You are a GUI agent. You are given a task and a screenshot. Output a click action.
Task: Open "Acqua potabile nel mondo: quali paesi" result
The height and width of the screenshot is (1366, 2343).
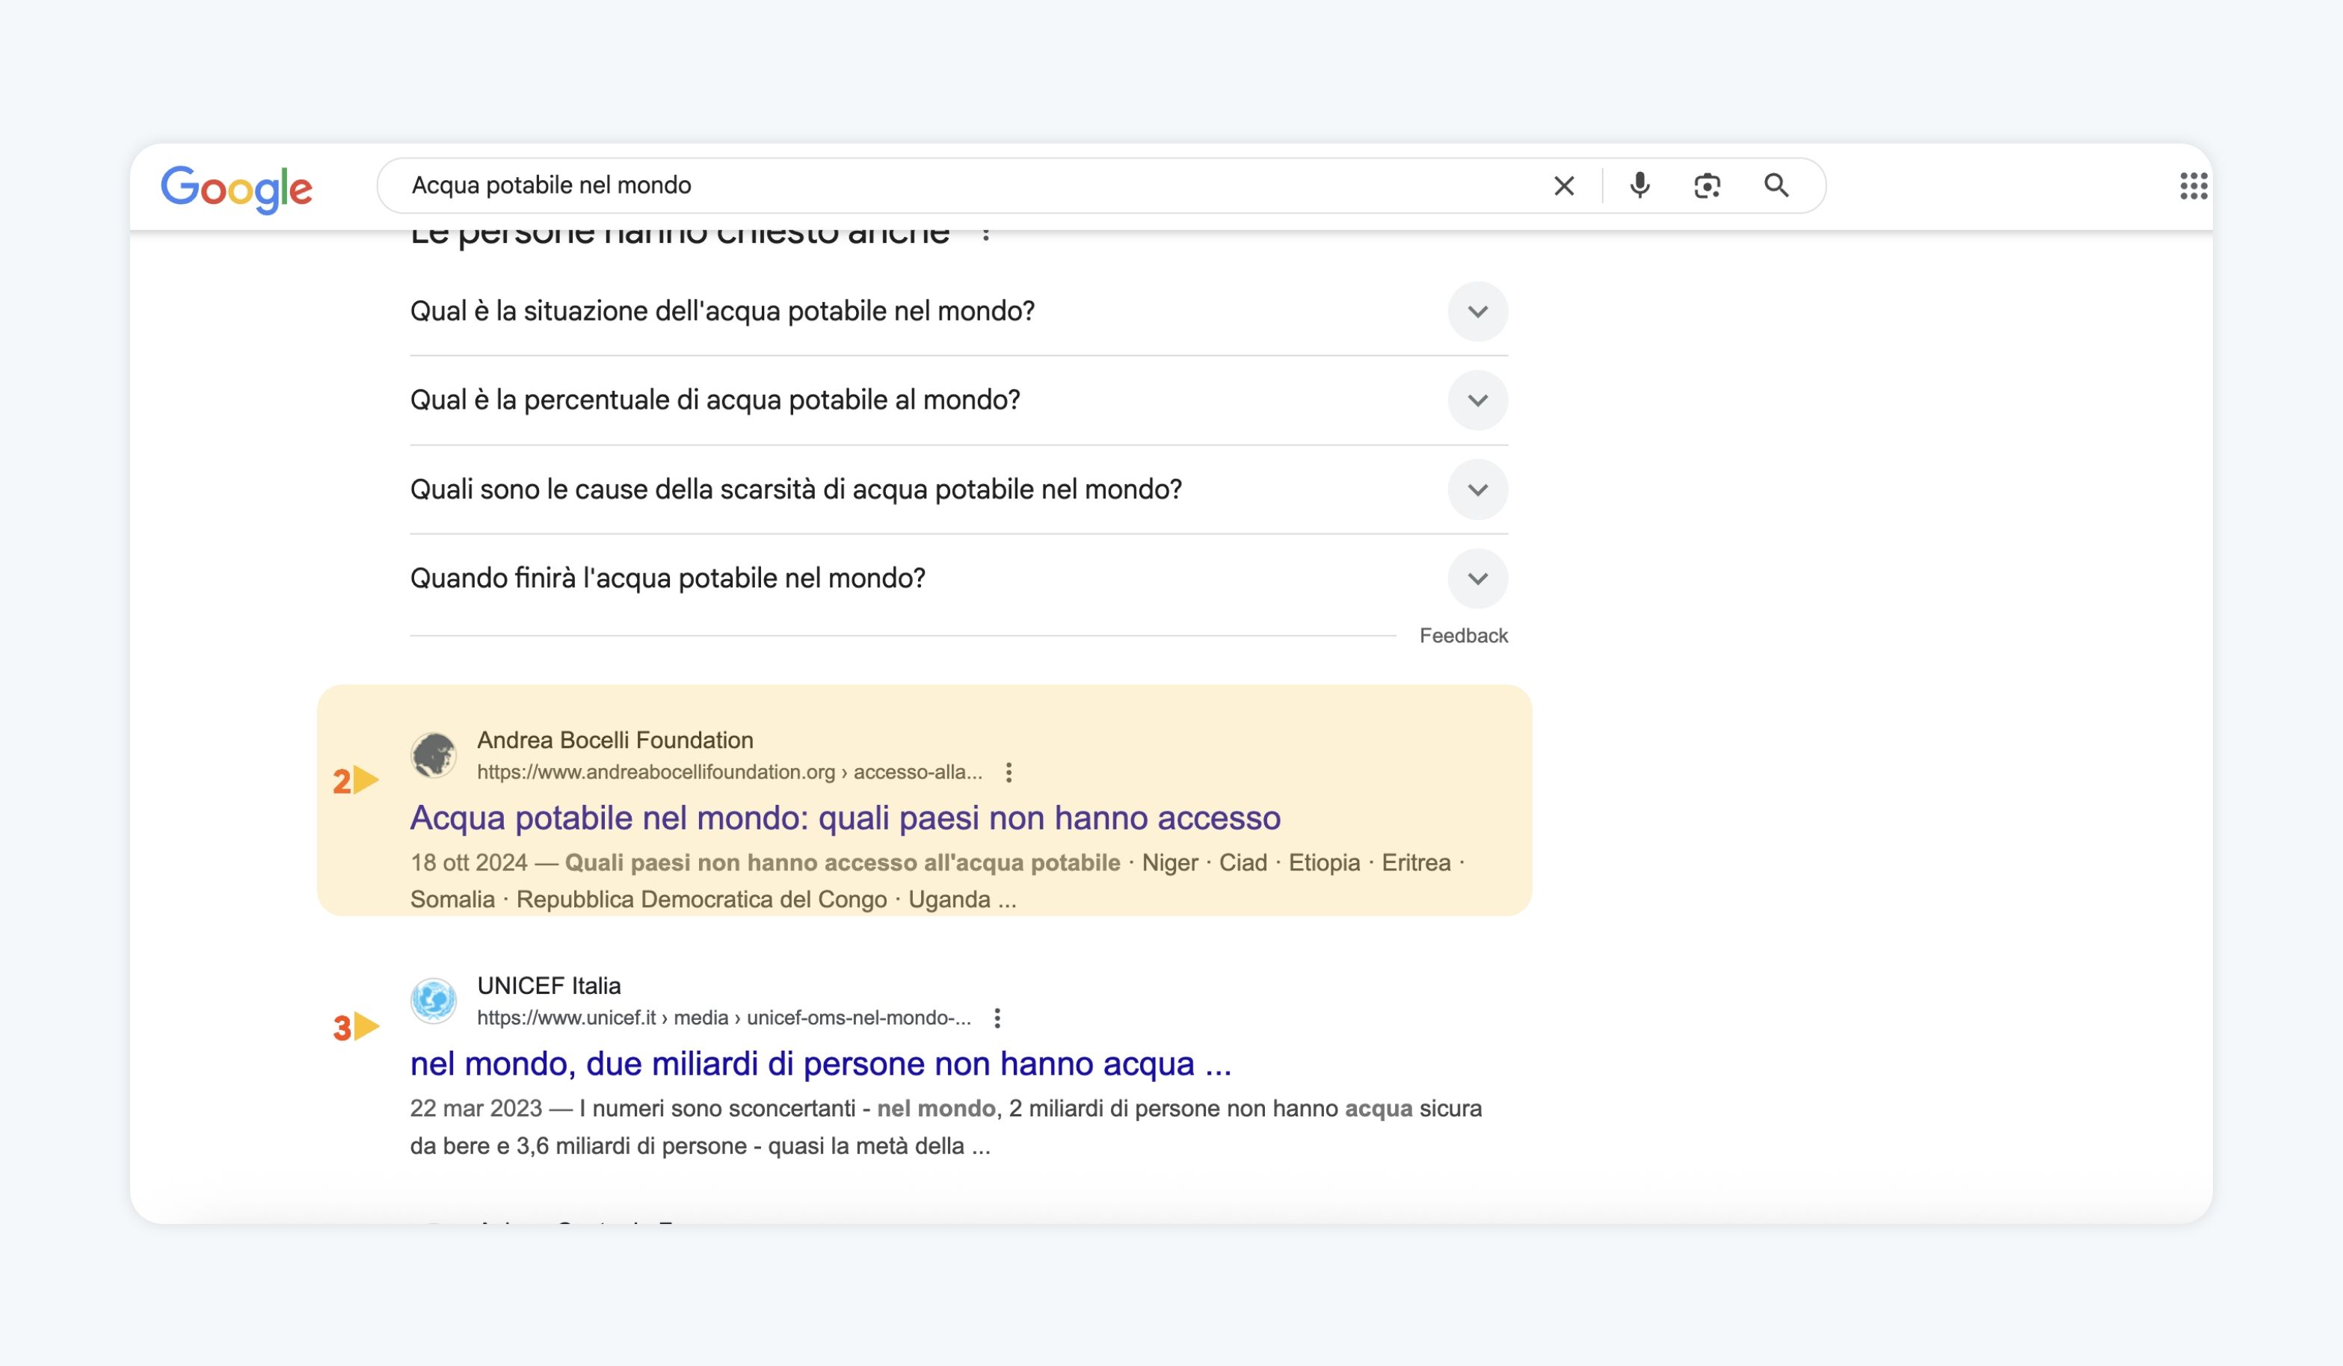pos(845,818)
